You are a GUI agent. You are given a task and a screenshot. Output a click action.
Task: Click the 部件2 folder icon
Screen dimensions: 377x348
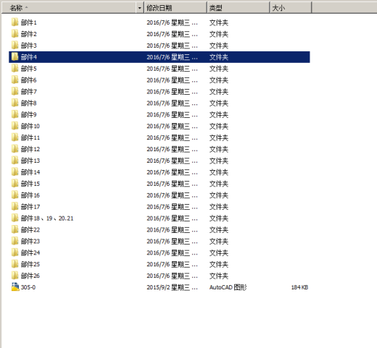coord(14,34)
